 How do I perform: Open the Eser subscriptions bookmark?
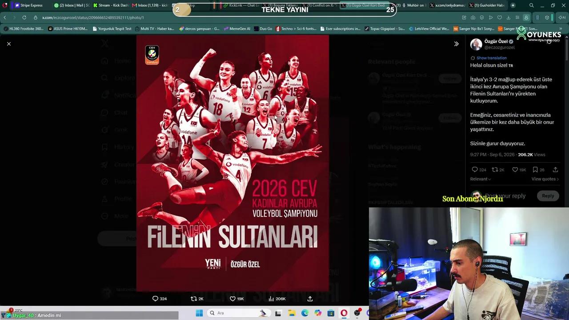(340, 28)
